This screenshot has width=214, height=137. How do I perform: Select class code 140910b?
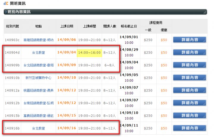(12, 78)
